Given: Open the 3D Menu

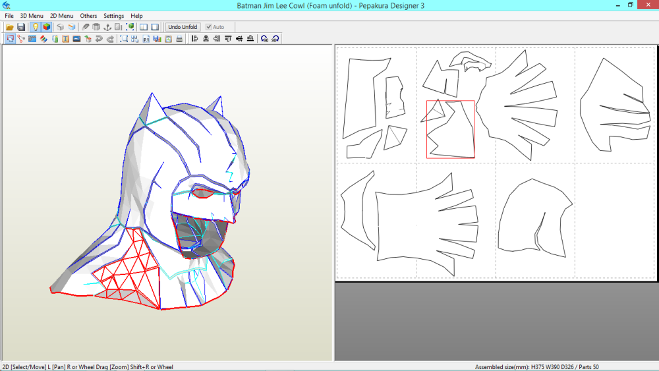Looking at the screenshot, I should point(32,16).
